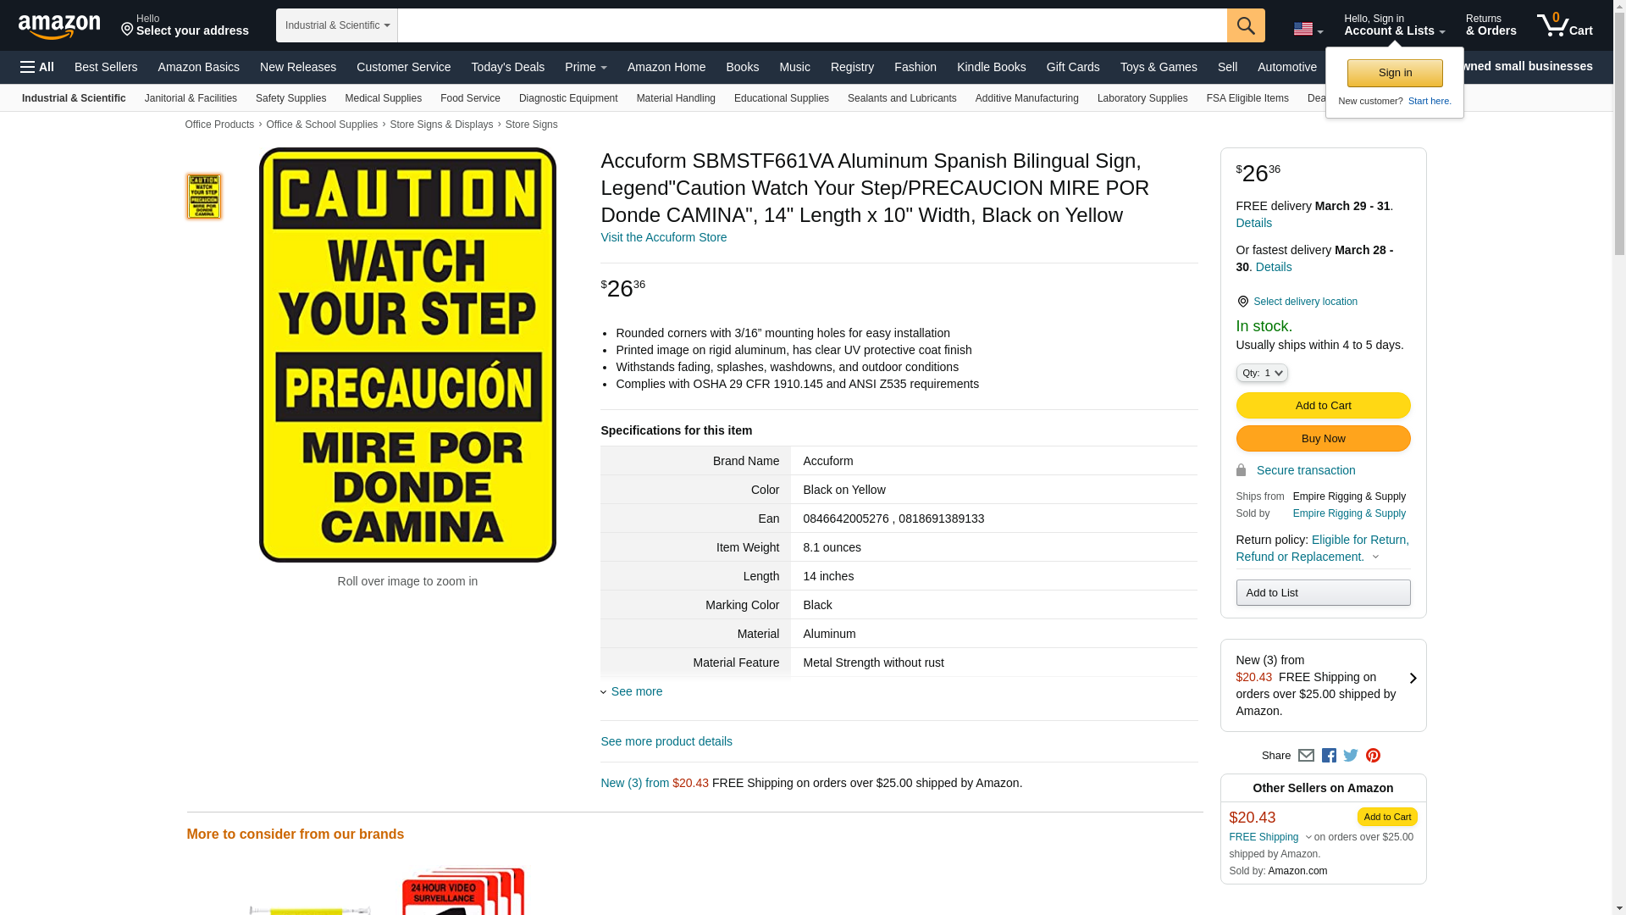Share product via email icon
Viewport: 1626px width, 915px height.
point(1306,755)
